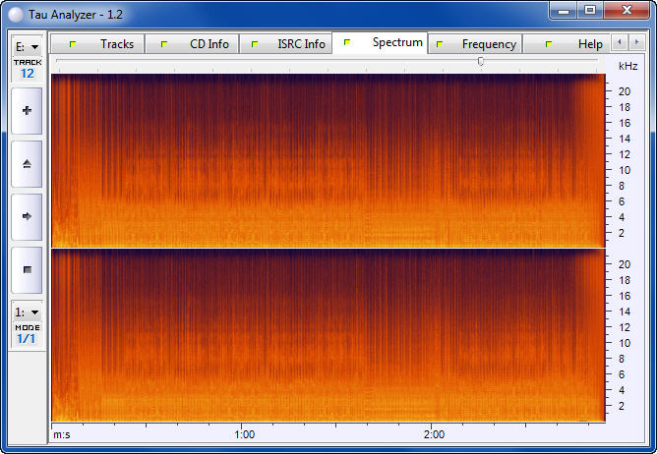Viewport: 657px width, 454px height.
Task: Open the Frequency tab
Action: tap(475, 44)
